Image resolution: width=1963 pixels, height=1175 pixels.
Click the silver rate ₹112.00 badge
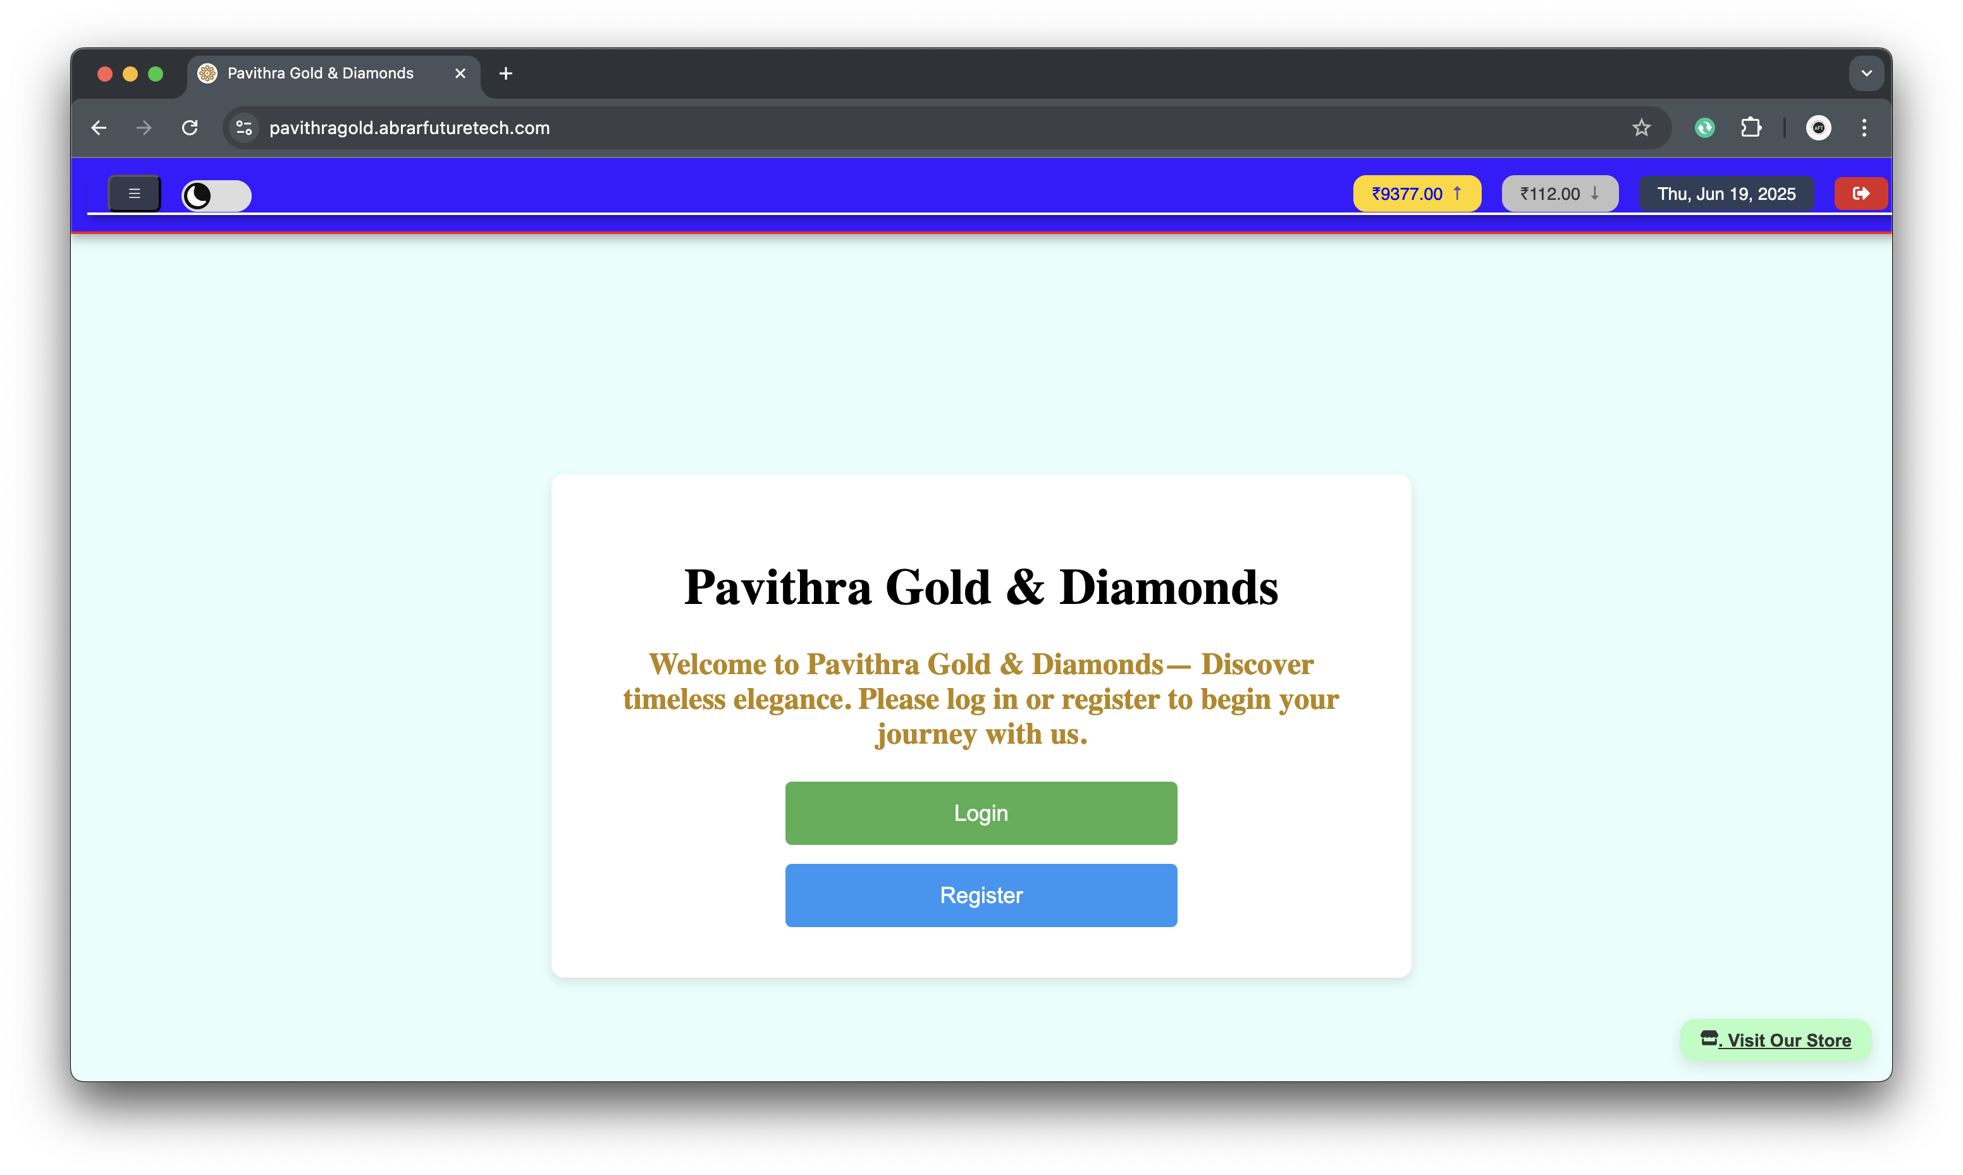click(1560, 193)
